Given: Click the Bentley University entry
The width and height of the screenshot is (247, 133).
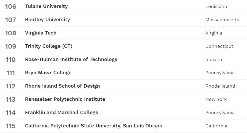Looking at the screenshot, I should coord(47,20).
